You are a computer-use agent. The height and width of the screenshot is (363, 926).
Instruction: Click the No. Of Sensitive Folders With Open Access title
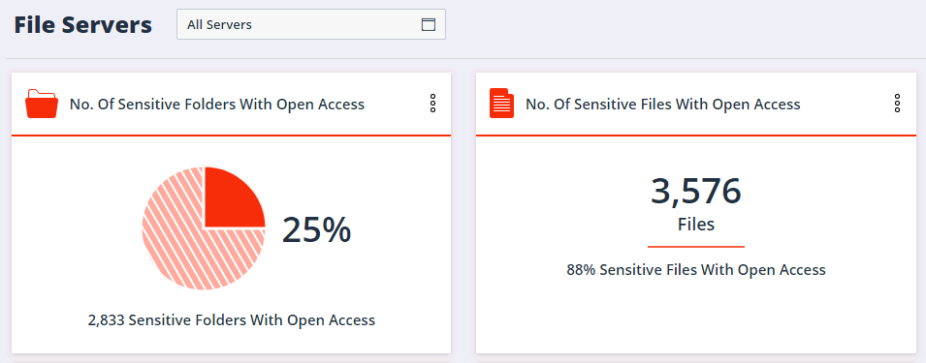pyautogui.click(x=217, y=105)
